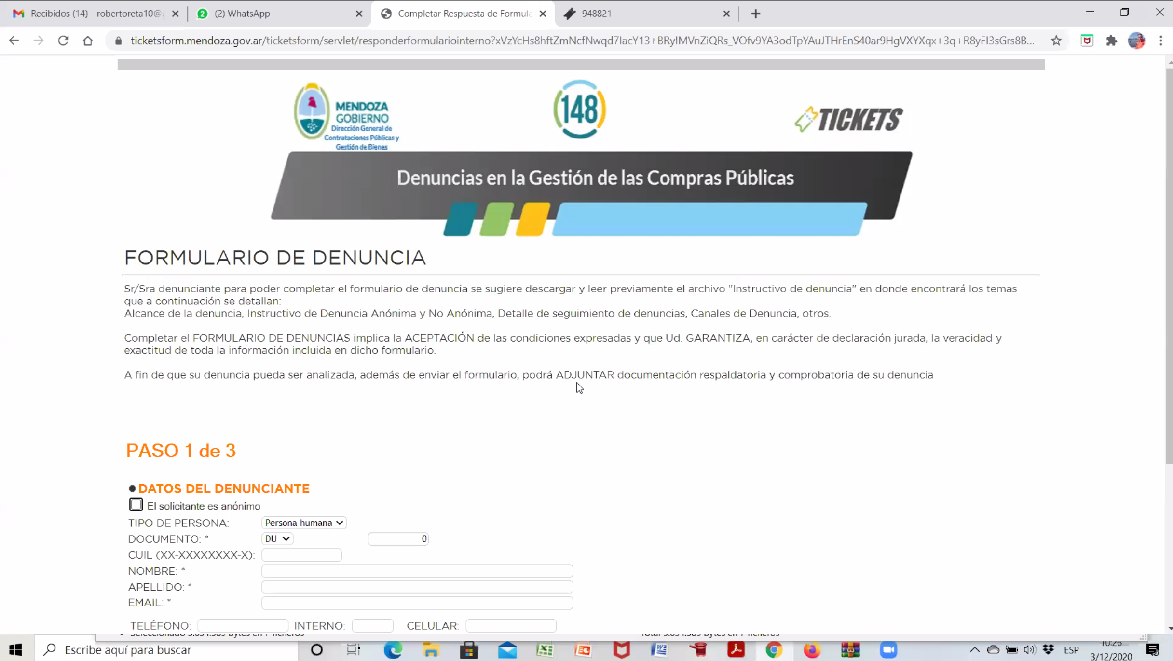Open the extensions puzzle icon
Screen dimensions: 1173x661
(x=1112, y=41)
